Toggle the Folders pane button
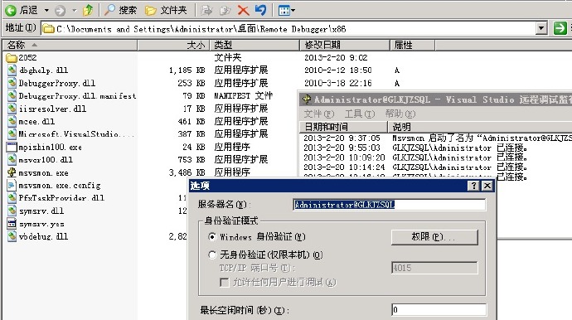The width and height of the screenshot is (572, 320). pos(166,10)
